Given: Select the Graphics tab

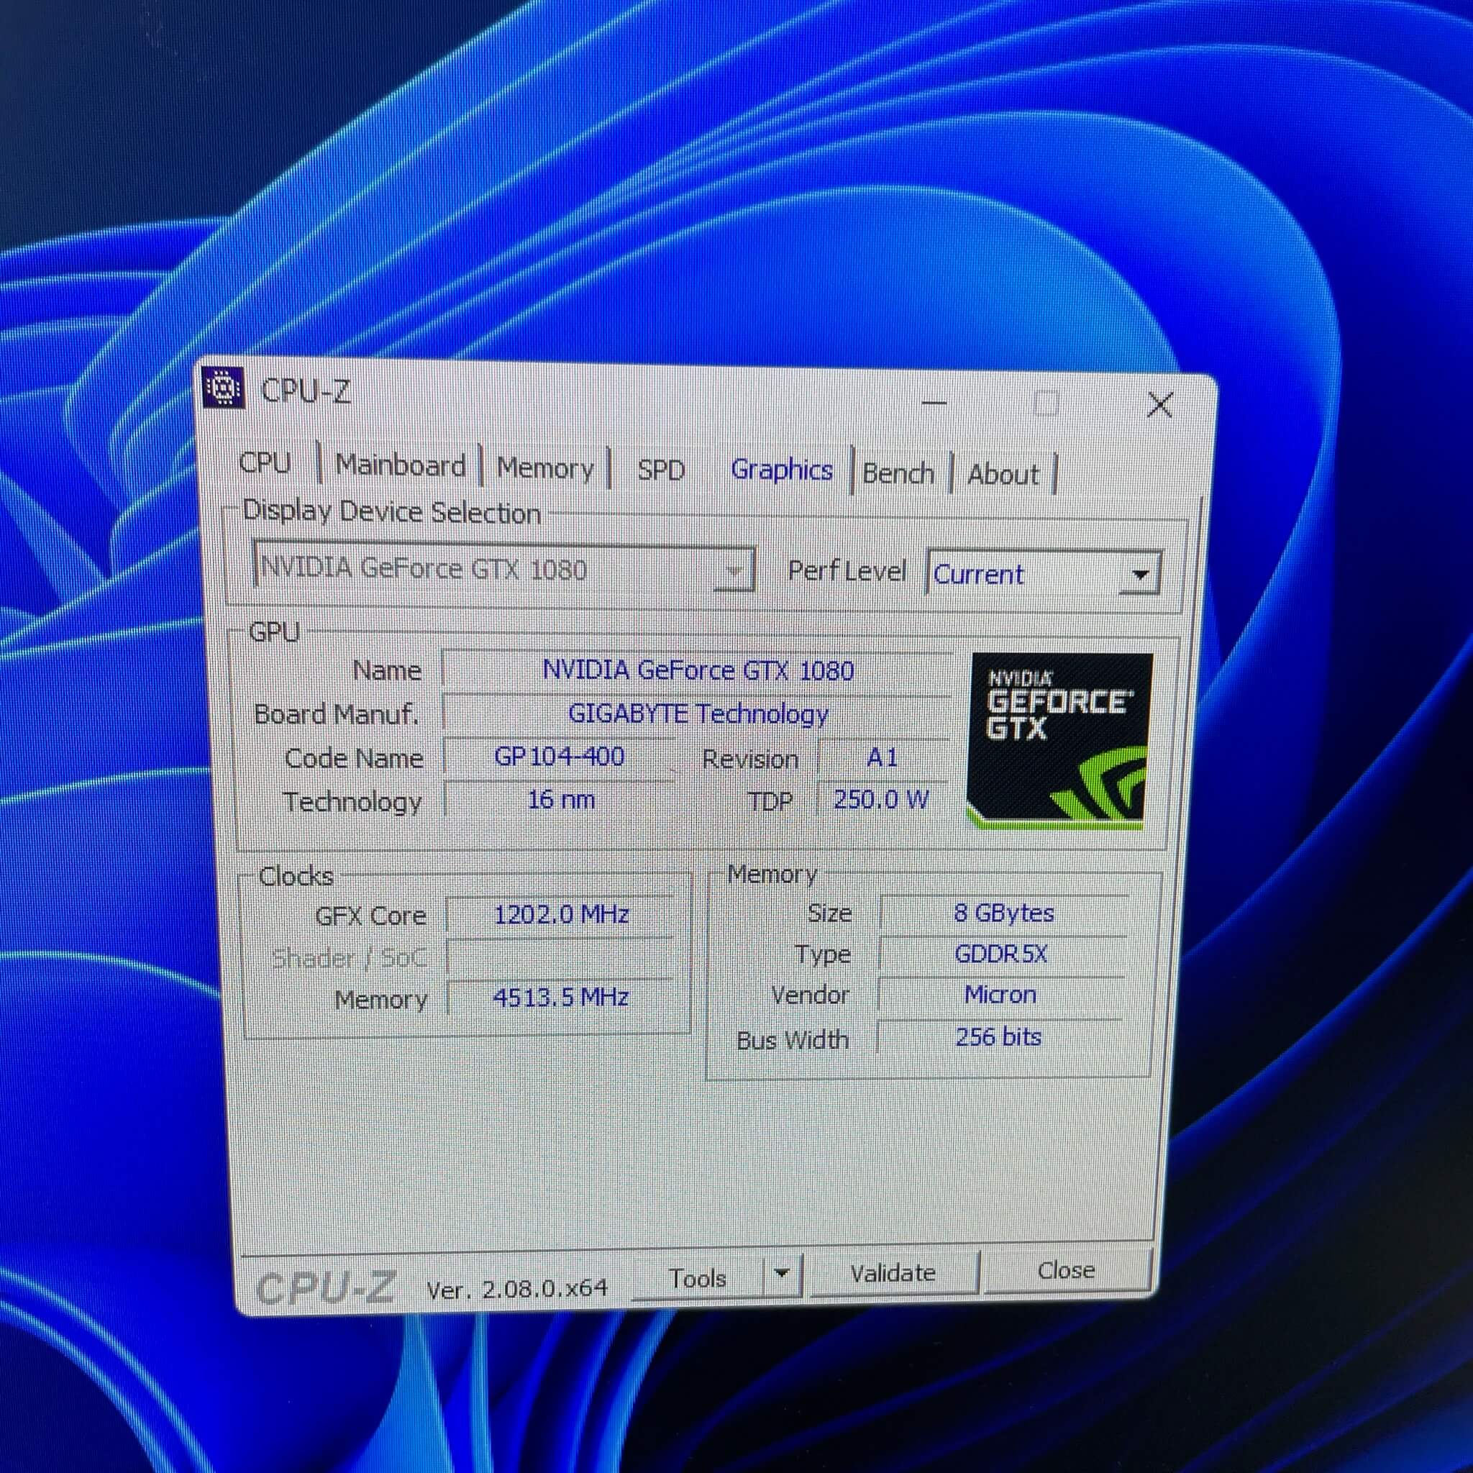Looking at the screenshot, I should coord(782,470).
